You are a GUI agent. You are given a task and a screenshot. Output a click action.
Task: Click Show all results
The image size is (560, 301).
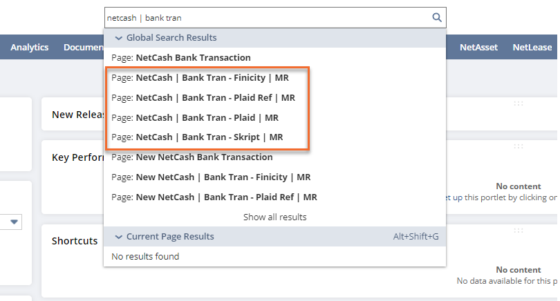pyautogui.click(x=274, y=217)
